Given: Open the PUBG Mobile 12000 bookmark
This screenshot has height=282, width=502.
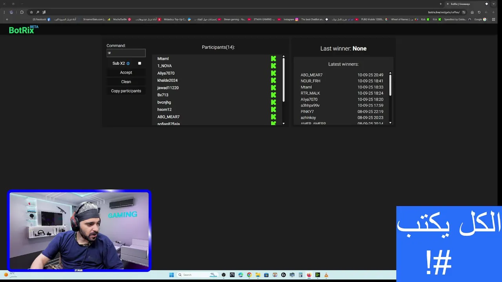Looking at the screenshot, I should click(374, 19).
